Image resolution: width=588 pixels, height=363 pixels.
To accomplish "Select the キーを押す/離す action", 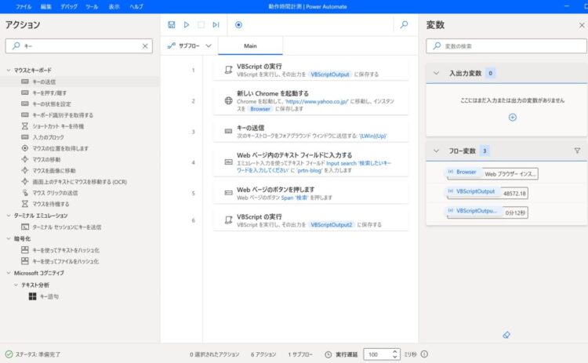I will pos(49,93).
